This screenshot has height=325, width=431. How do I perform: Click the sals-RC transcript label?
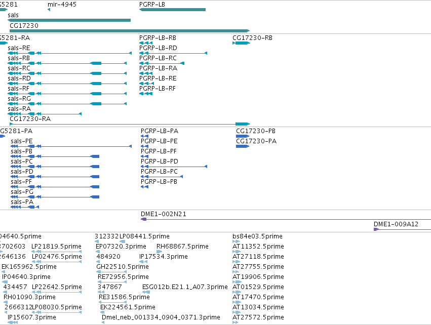(19, 68)
